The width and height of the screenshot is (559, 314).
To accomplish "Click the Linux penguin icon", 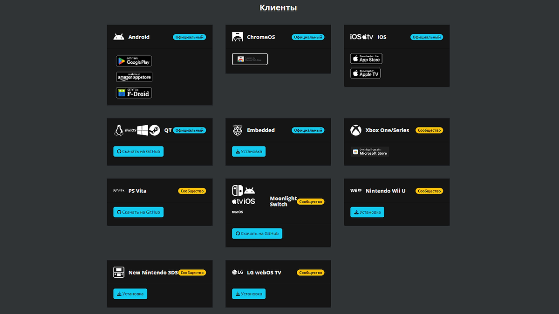I will [118, 130].
